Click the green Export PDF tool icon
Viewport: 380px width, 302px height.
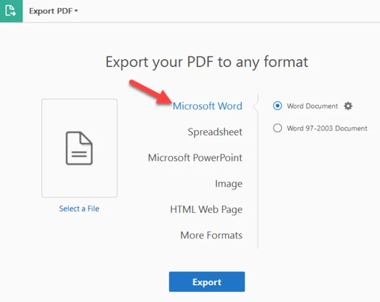pos(11,11)
